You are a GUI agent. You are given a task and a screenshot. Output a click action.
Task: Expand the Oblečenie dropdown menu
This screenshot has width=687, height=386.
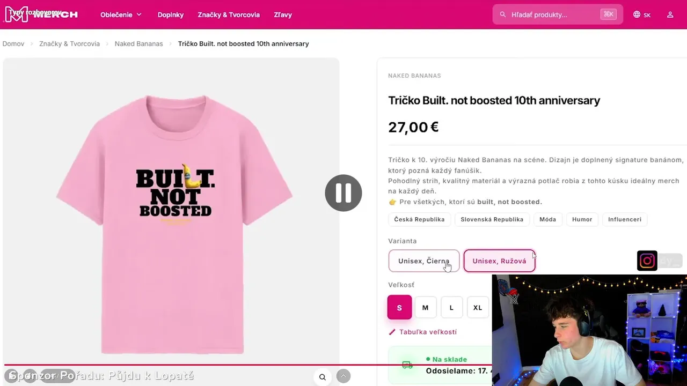click(121, 14)
